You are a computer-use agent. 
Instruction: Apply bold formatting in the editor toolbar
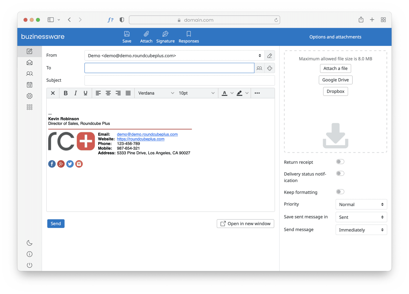[x=65, y=93]
